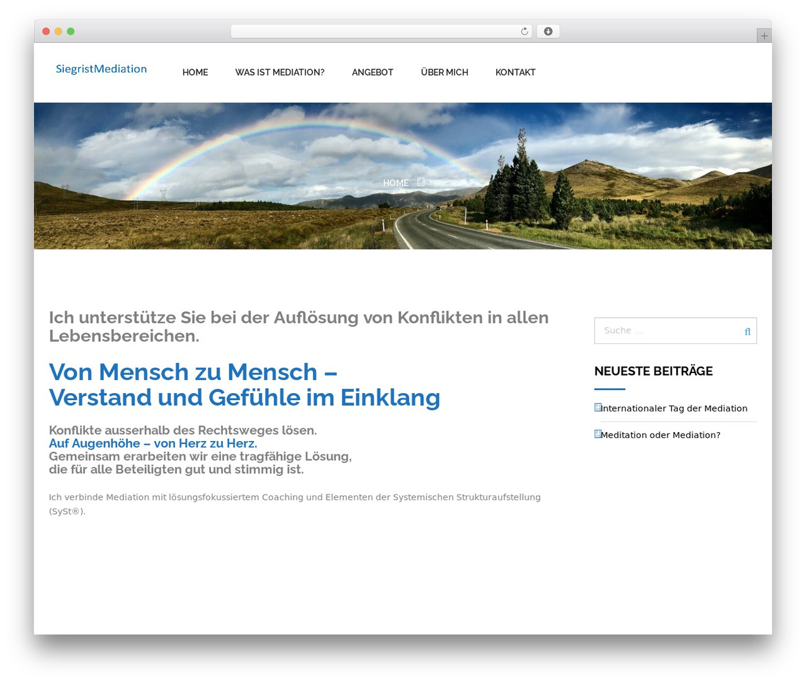Click text 'die für alle Beteiligten gut und stimmig ist.'

pos(176,469)
